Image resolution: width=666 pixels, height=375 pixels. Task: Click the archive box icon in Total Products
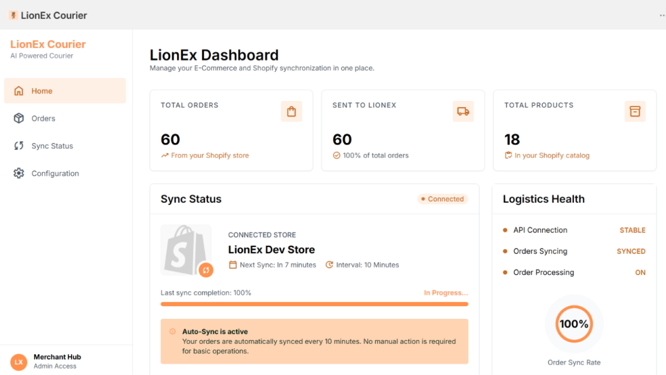pos(635,111)
